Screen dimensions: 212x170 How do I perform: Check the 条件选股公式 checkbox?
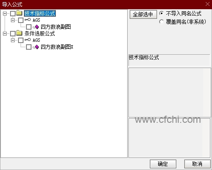13,33
